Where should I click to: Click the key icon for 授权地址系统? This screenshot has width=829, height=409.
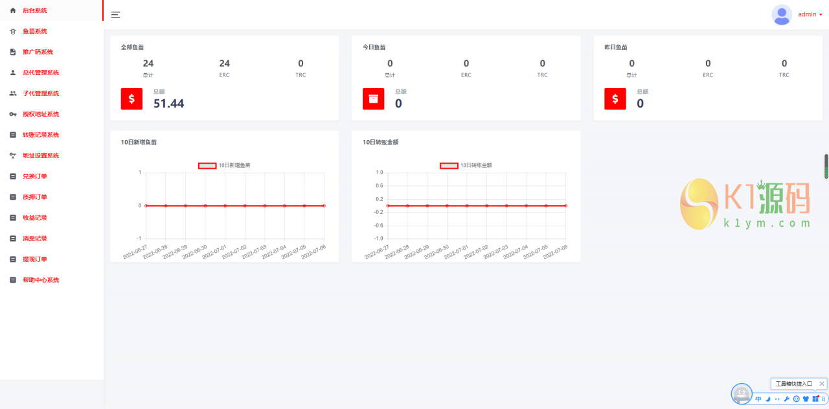click(x=13, y=114)
